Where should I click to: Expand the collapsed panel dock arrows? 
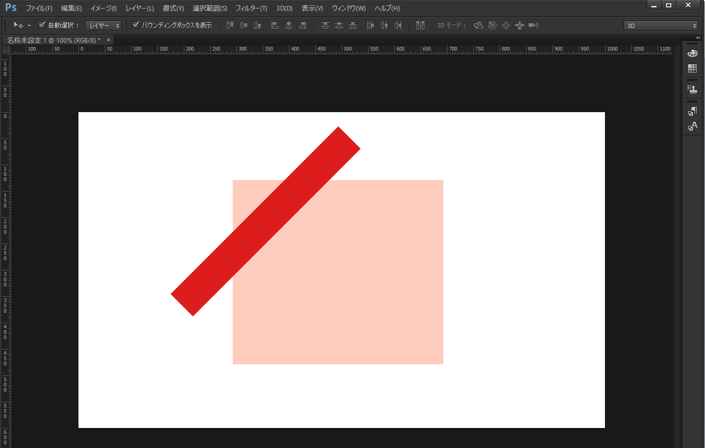[698, 38]
